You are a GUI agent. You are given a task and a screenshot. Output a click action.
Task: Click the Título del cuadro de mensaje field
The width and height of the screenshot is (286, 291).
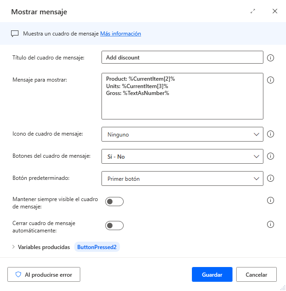click(x=182, y=58)
